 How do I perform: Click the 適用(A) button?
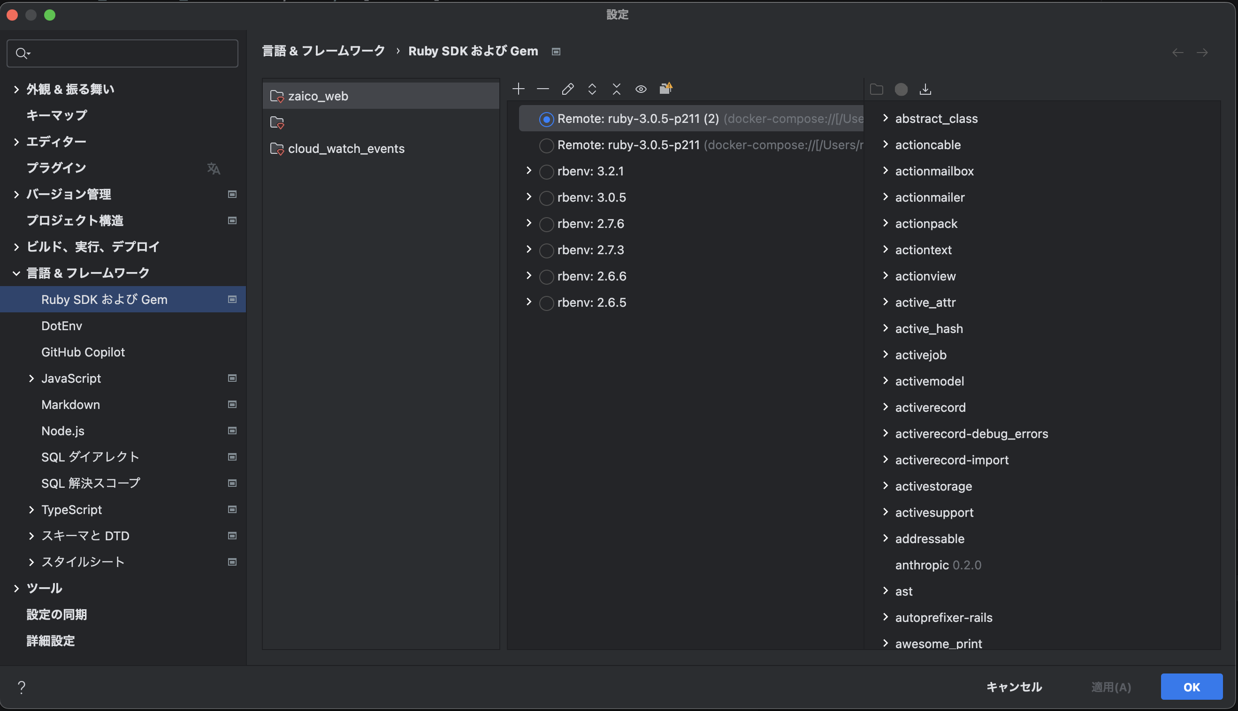(x=1111, y=687)
